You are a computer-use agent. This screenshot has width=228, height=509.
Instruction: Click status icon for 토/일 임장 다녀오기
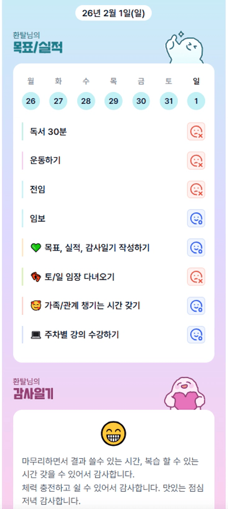point(196,277)
